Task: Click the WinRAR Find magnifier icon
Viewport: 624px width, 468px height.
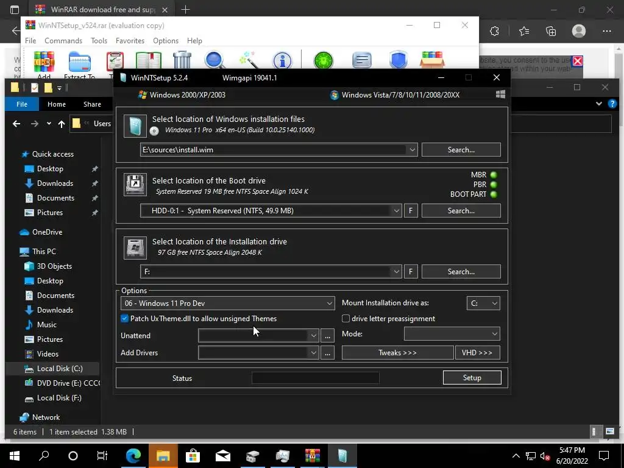Action: tap(215, 60)
